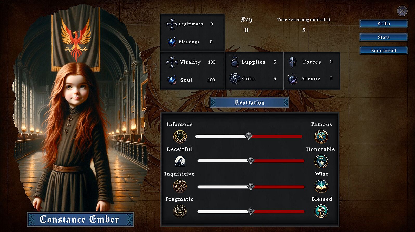
Task: Click the Blessed saint portrait icon
Action: (321, 211)
